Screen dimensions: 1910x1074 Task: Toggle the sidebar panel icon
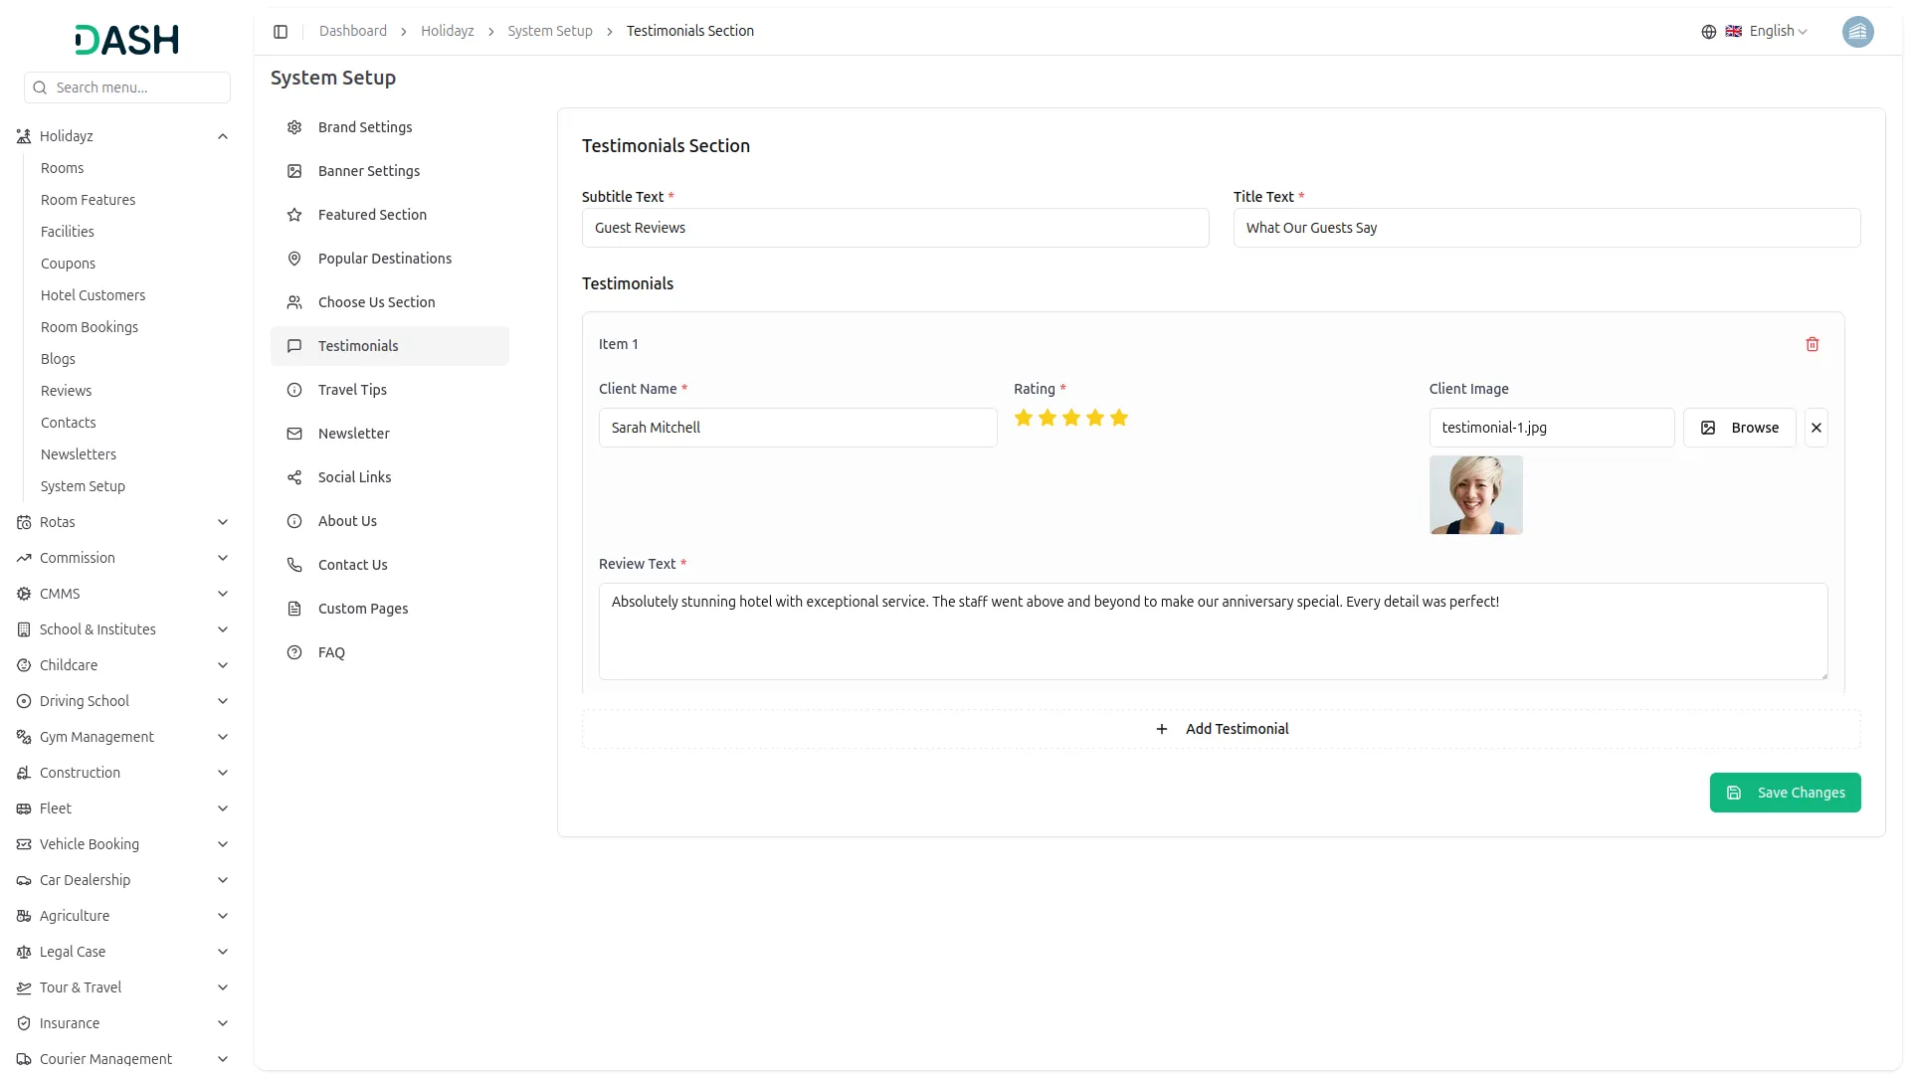(x=281, y=32)
